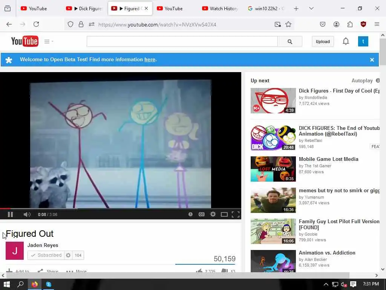Viewport: 386px width, 290px height.
Task: Open Jaden Reyes channel name
Action: click(43, 245)
